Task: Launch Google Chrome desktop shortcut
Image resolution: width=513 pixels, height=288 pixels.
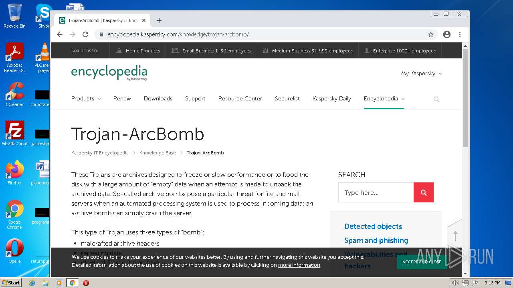Action: coord(14,214)
